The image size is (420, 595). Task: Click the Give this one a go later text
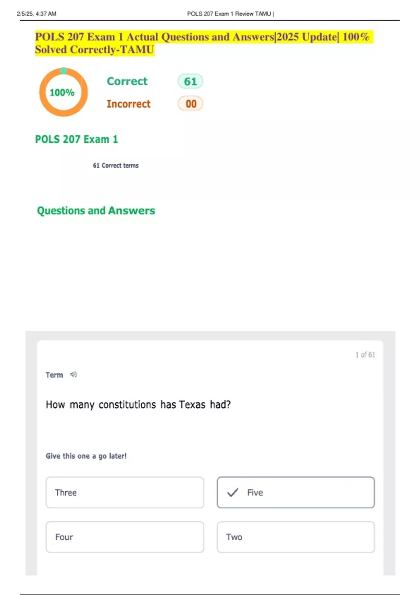[x=86, y=456]
